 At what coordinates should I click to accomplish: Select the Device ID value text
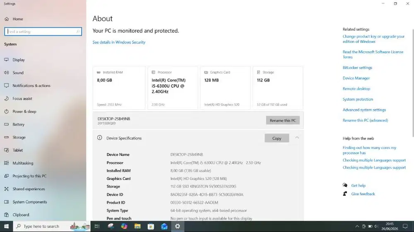tap(207, 194)
